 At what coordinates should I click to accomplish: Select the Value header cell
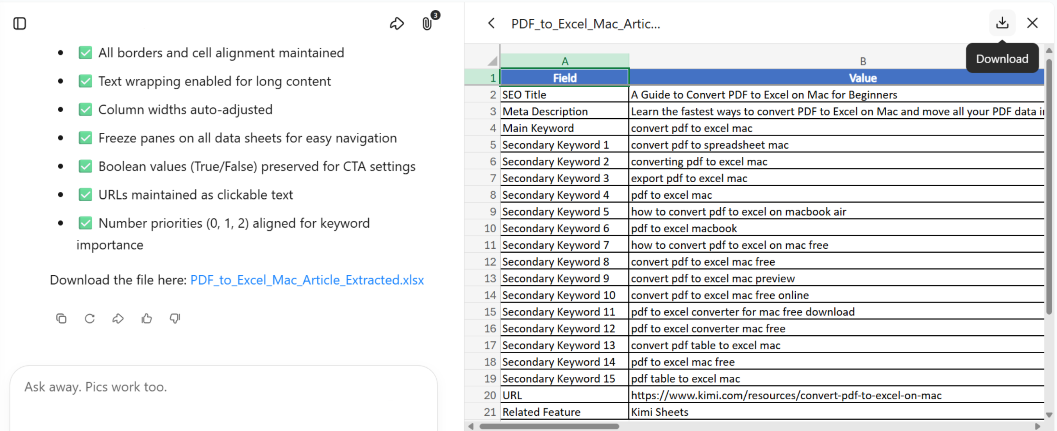coord(836,78)
